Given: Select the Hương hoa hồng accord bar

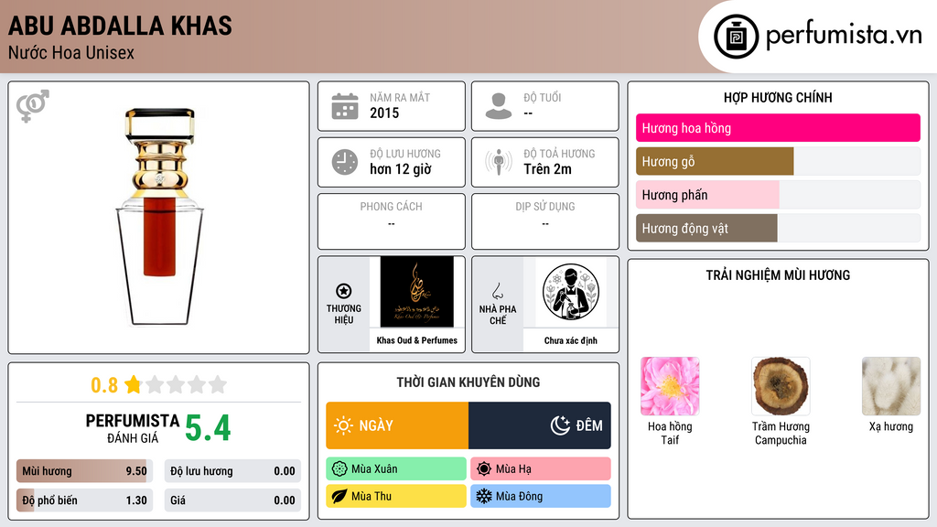Looking at the screenshot, I should [778, 128].
